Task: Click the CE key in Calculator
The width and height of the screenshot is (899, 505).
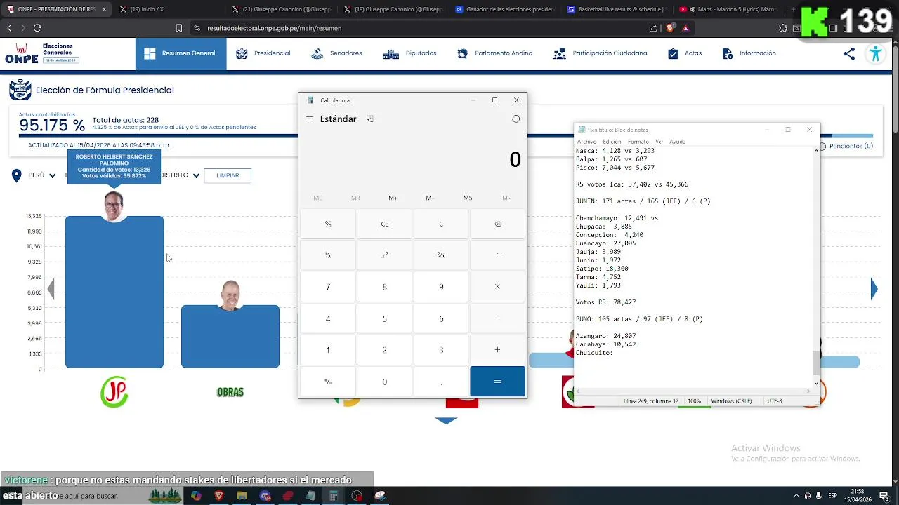Action: tap(384, 224)
